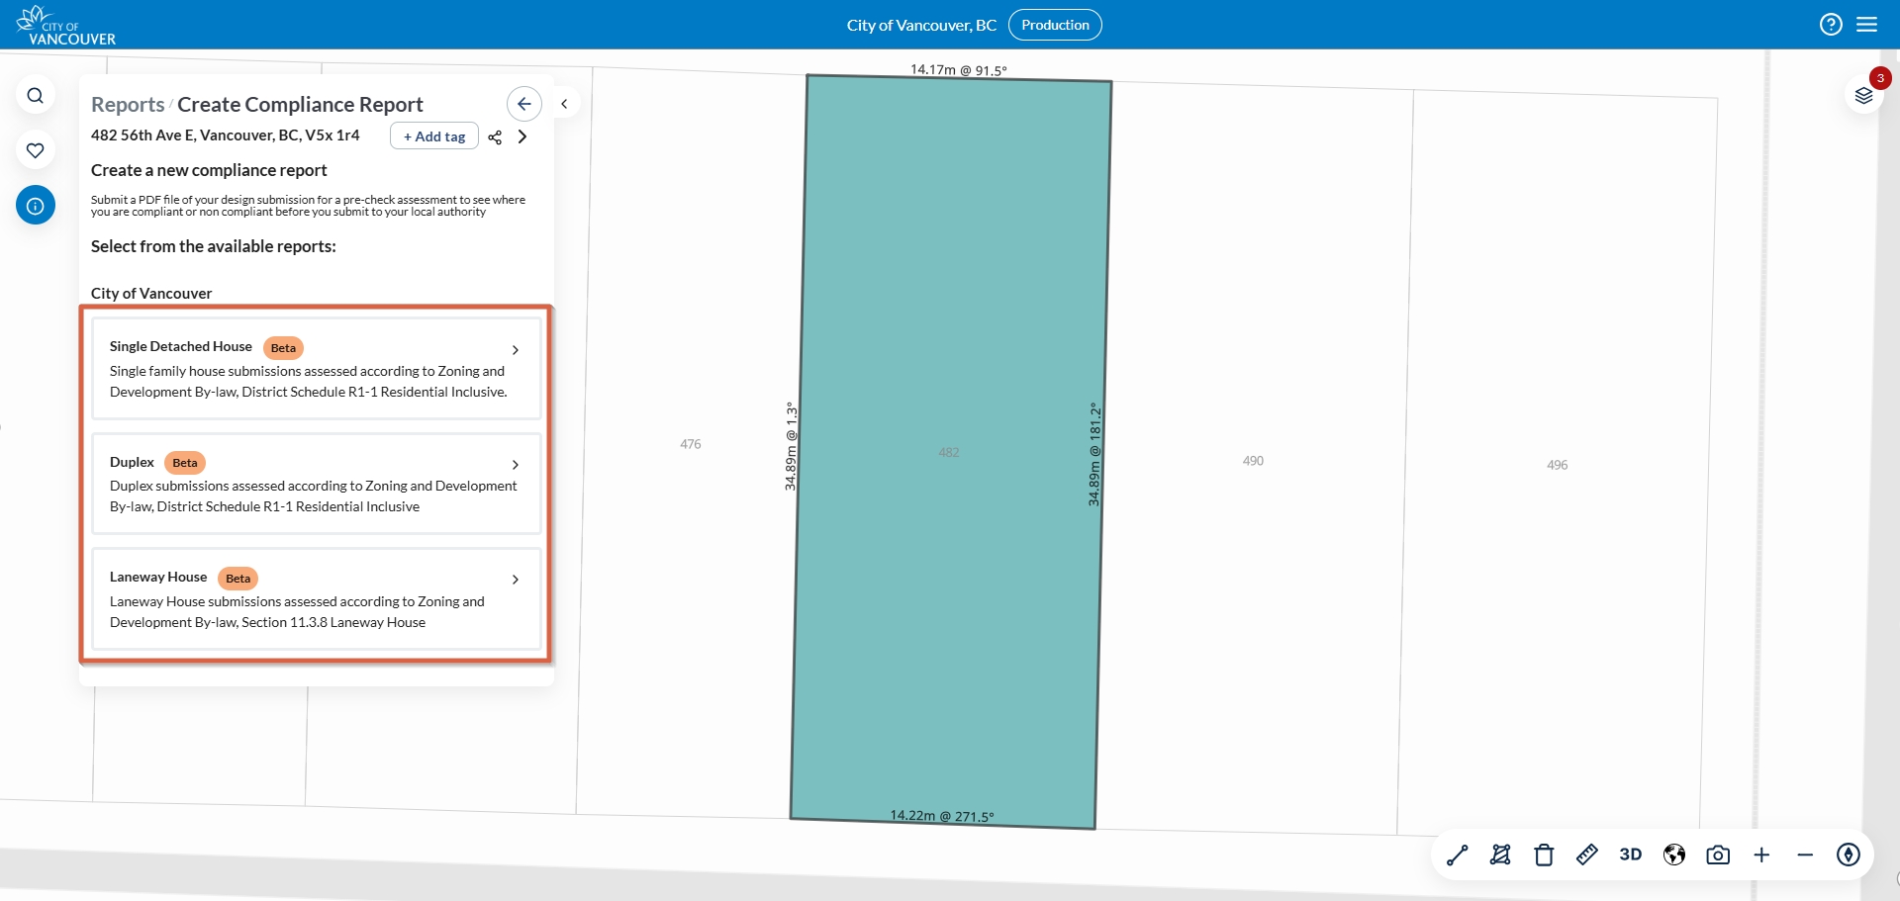Open map layers panel icon
The image size is (1900, 901).
1864,96
